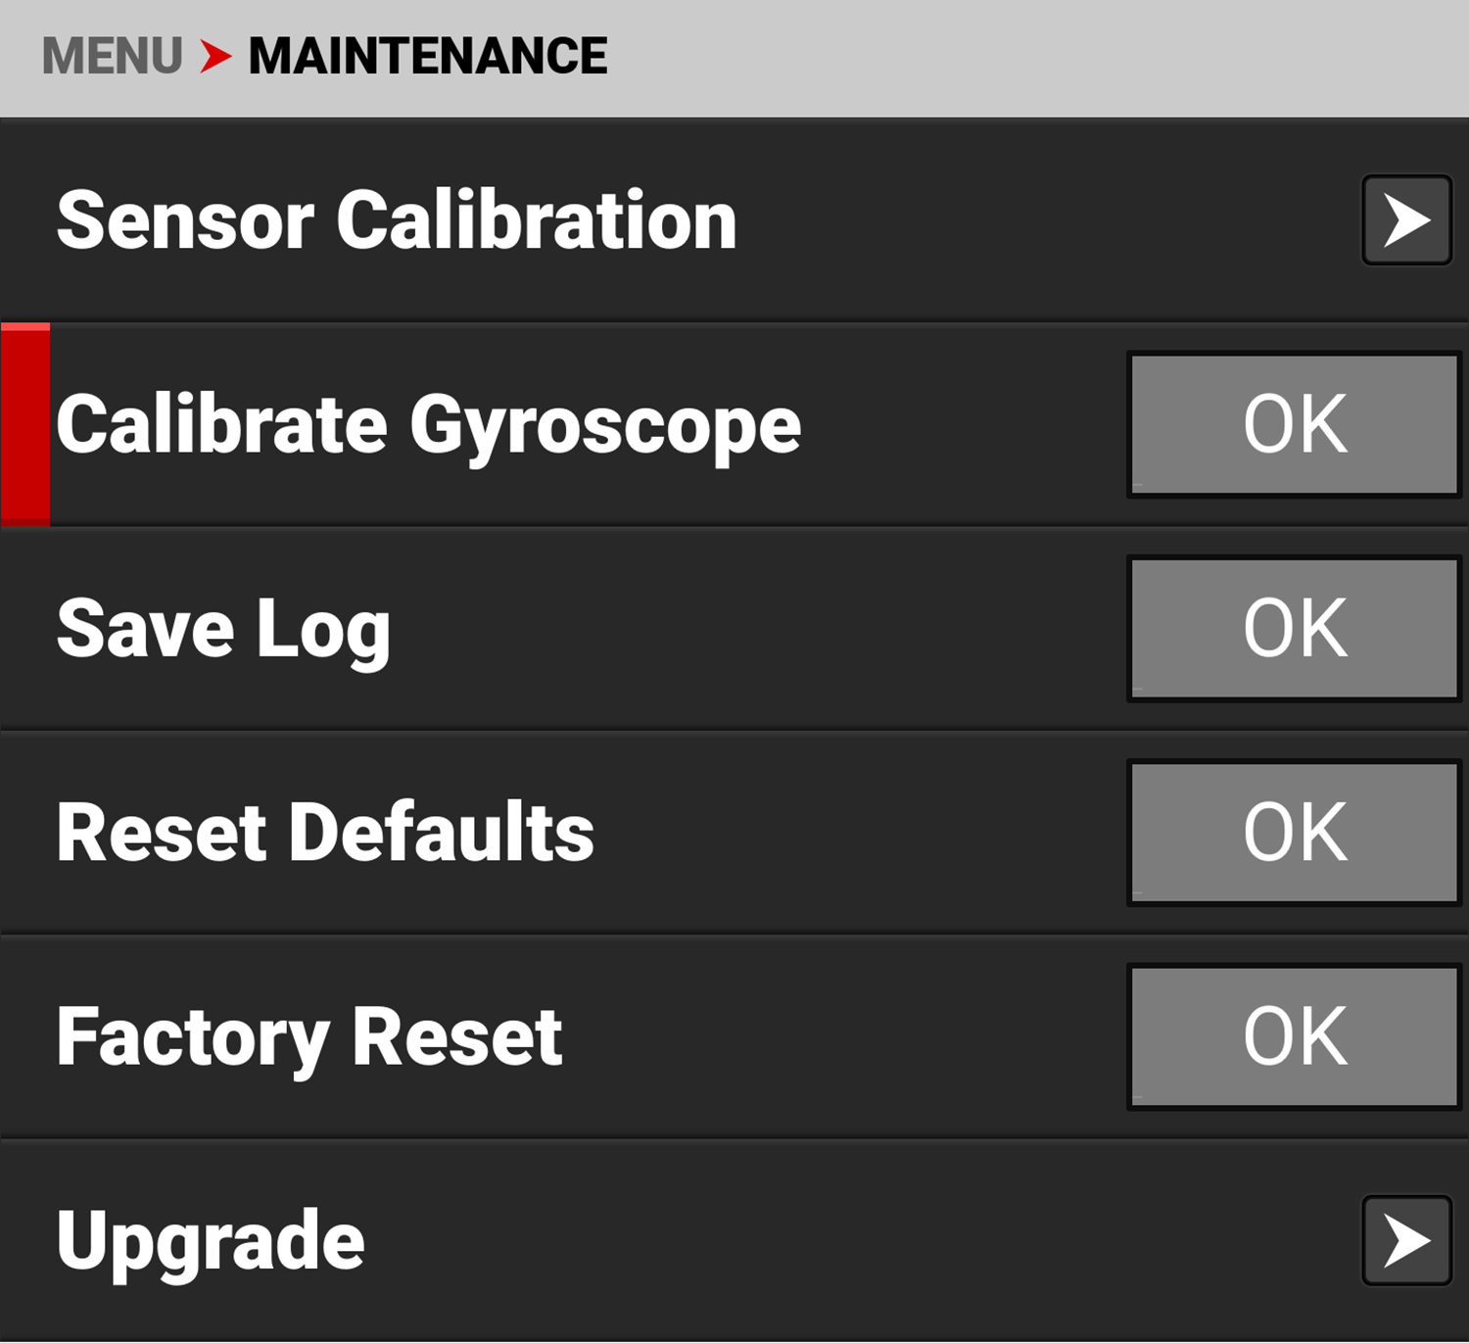
Task: Click the red breadcrumb arrow separator
Action: 215,56
